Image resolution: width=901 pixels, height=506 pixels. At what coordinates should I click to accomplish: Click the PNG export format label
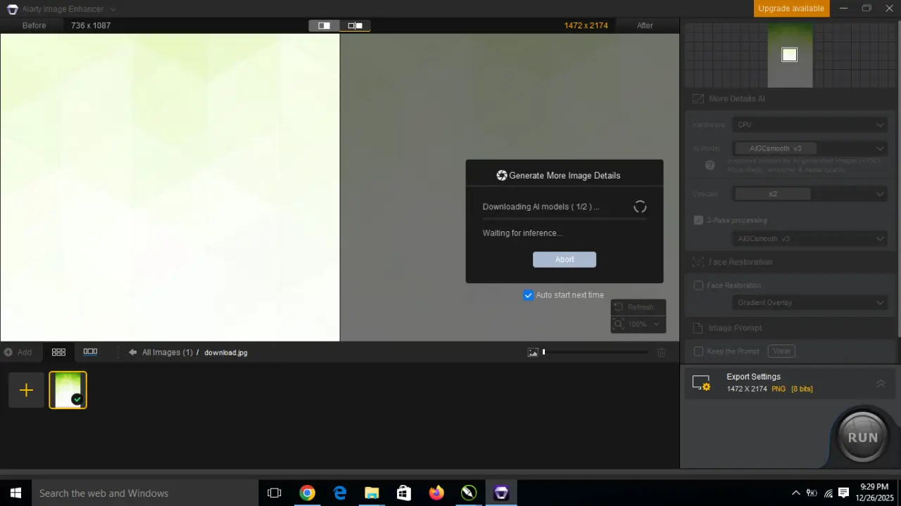pyautogui.click(x=779, y=389)
